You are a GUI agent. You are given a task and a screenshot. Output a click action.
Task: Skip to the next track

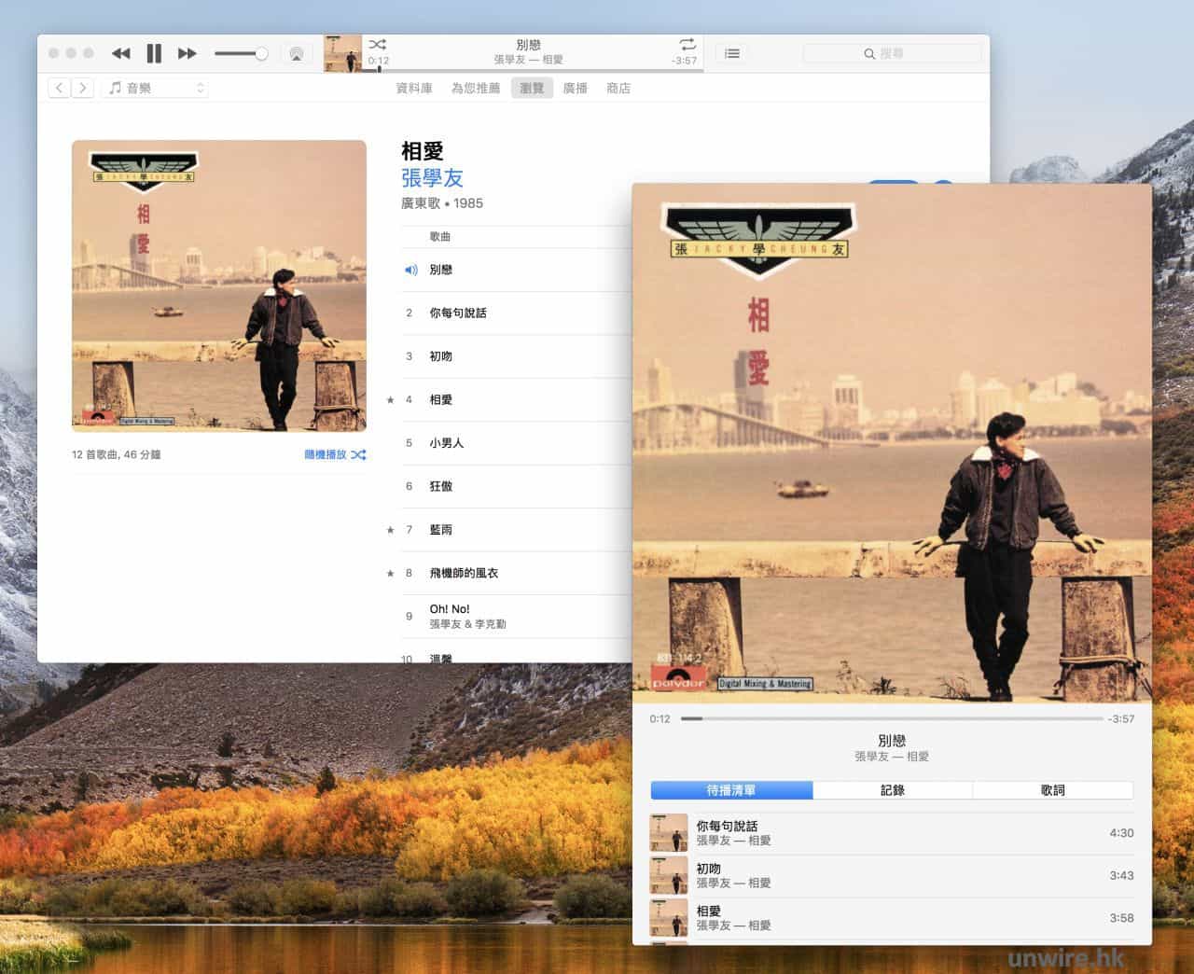[x=187, y=54]
